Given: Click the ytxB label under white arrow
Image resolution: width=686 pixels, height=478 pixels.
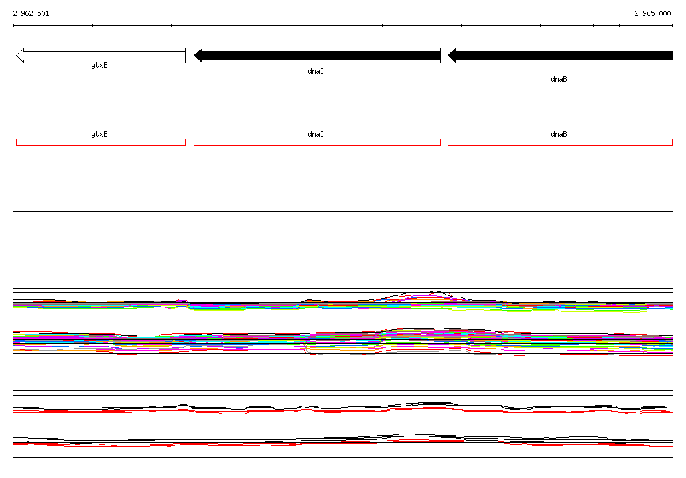Looking at the screenshot, I should coord(99,65).
